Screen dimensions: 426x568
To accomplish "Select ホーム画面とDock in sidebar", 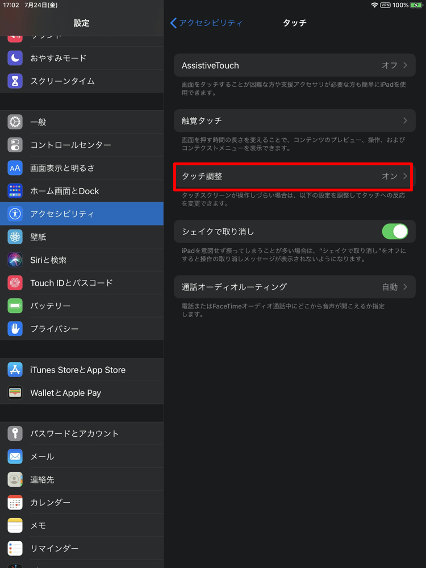I will coord(81,191).
